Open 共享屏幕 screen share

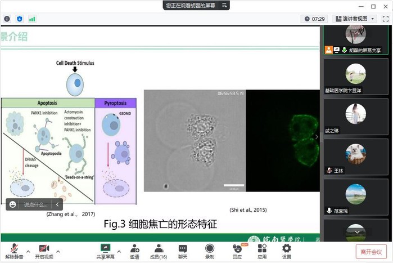click(105, 251)
